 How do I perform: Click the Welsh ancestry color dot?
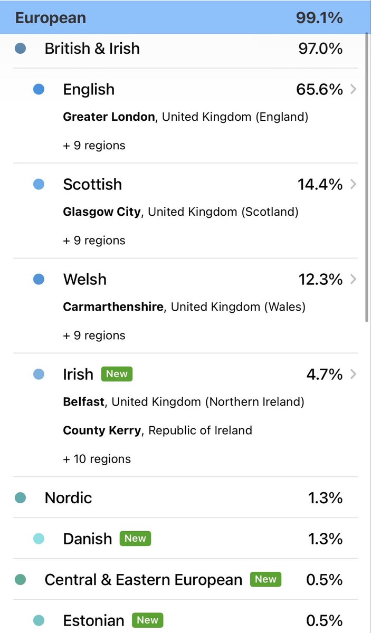click(x=39, y=280)
